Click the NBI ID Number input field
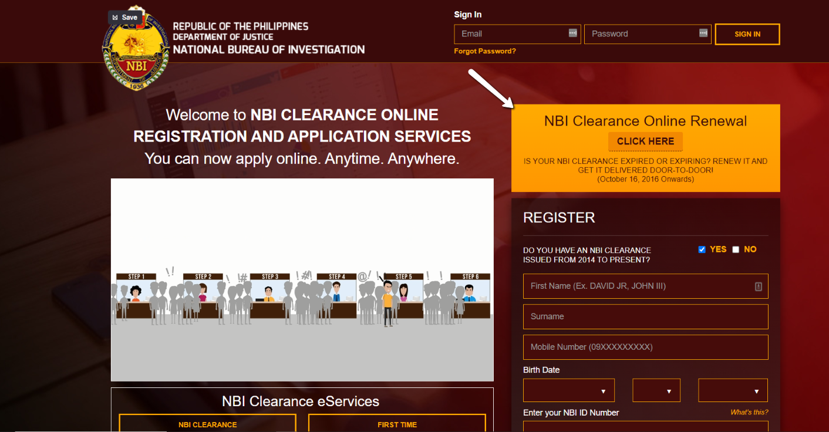Screen dimensions: 829x432 coord(645,428)
